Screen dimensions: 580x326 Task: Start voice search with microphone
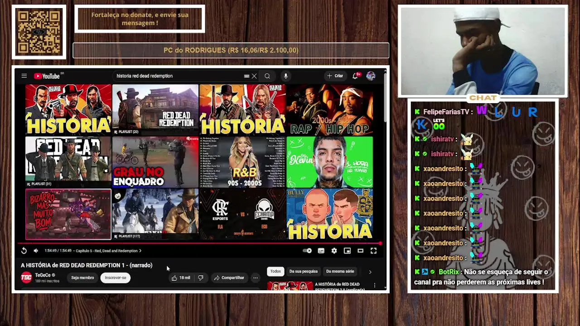(285, 76)
